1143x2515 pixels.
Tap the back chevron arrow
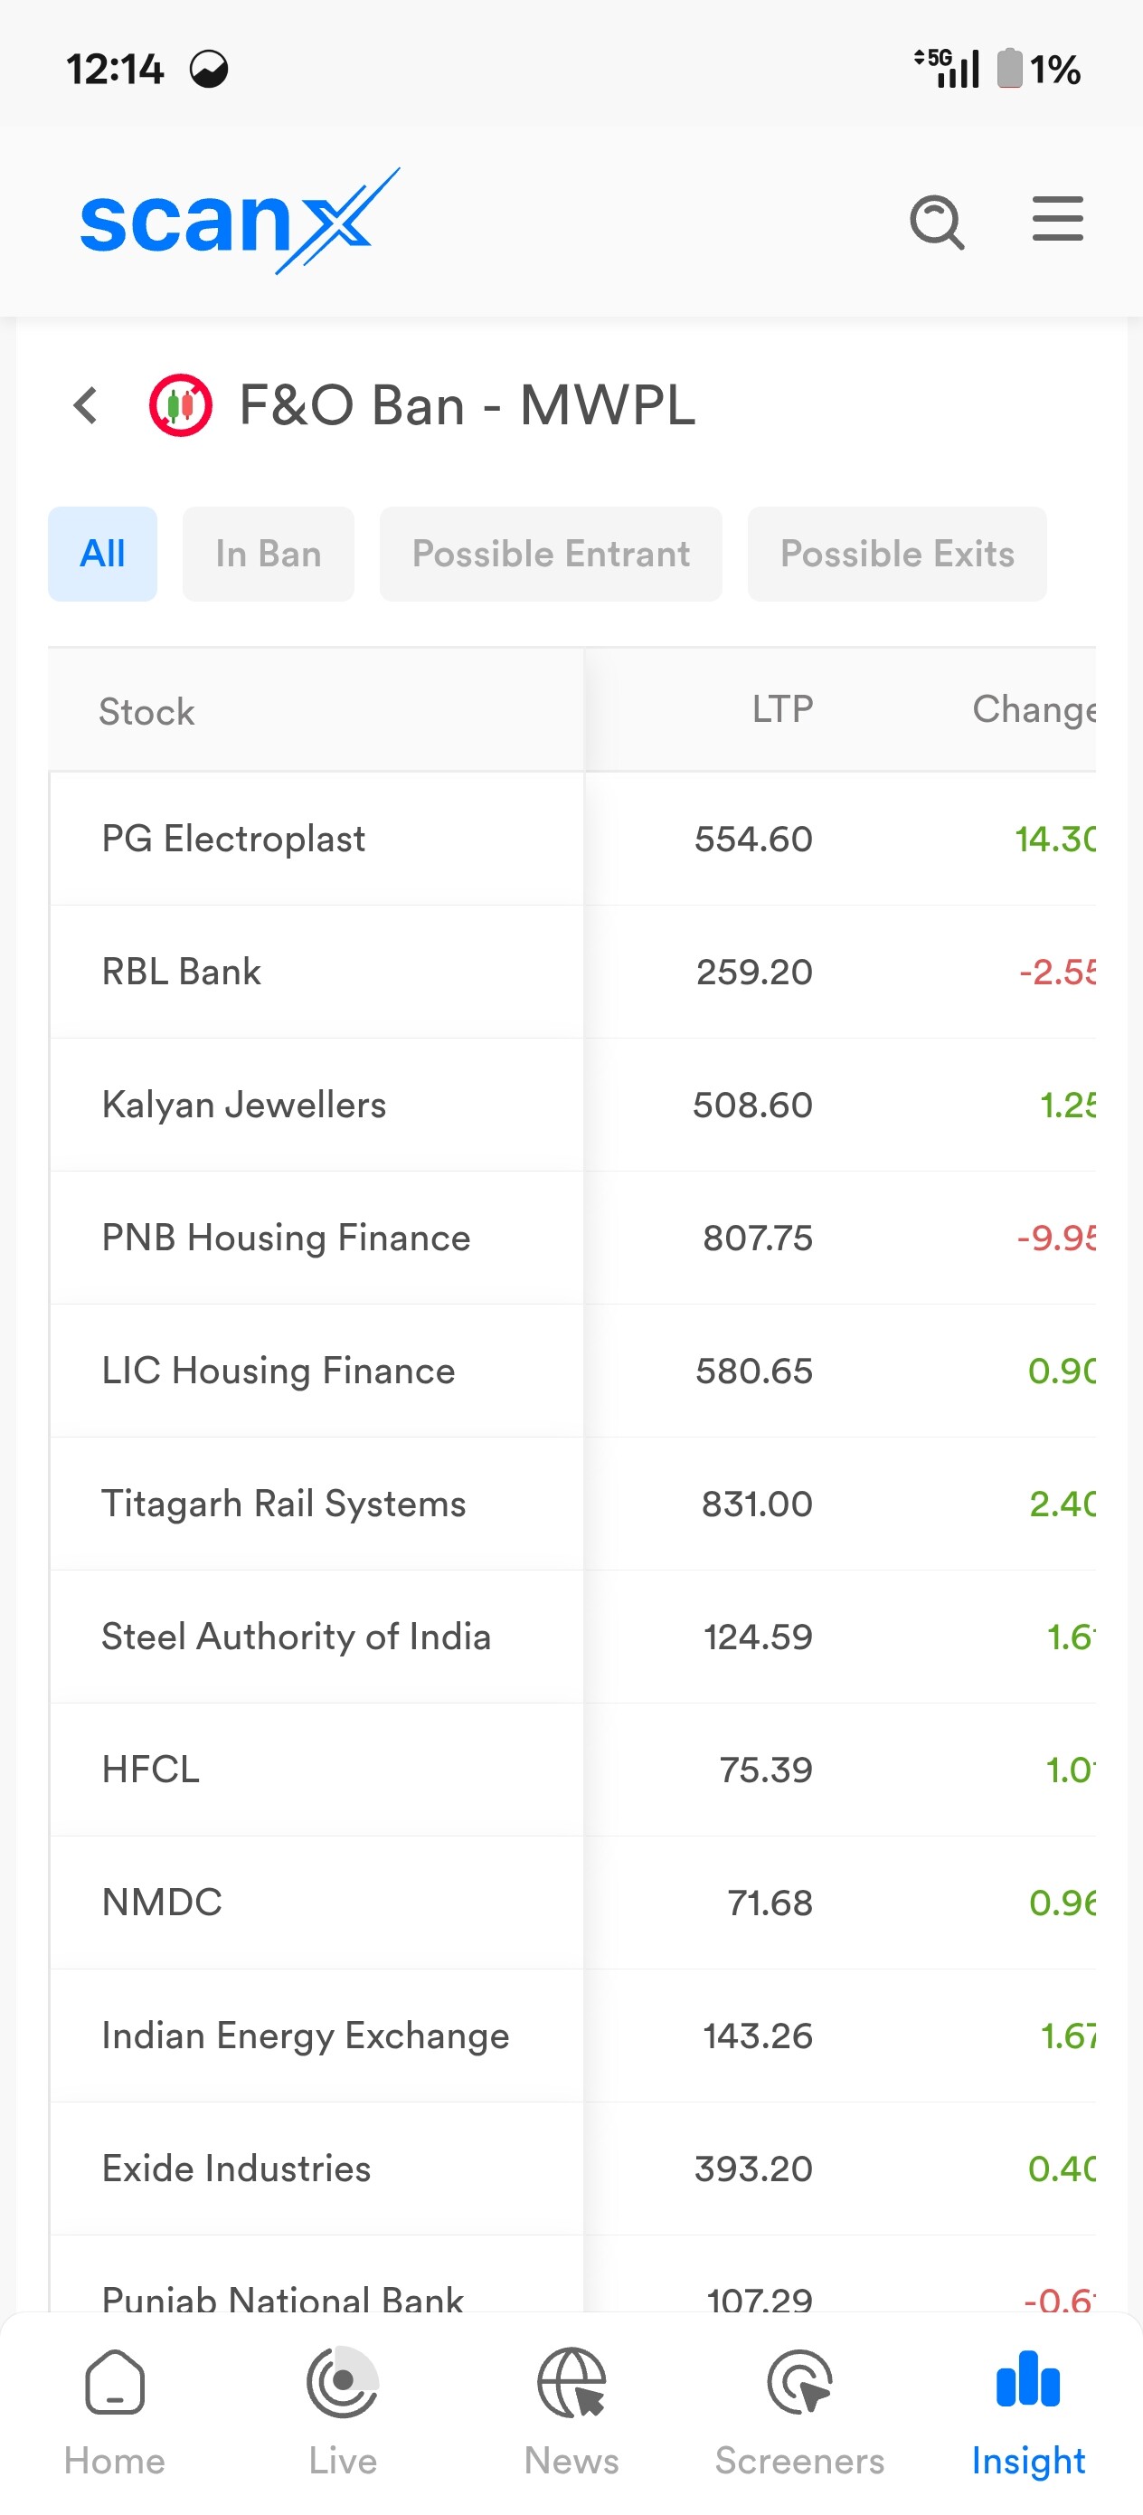pyautogui.click(x=86, y=405)
